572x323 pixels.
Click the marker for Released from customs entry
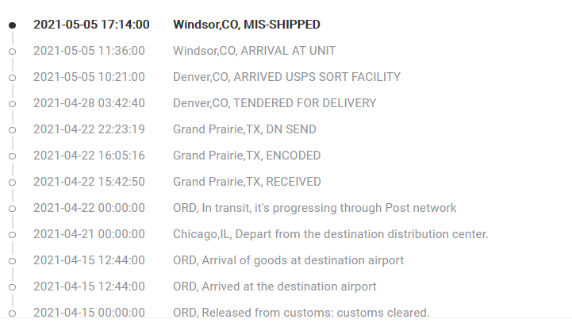point(12,313)
